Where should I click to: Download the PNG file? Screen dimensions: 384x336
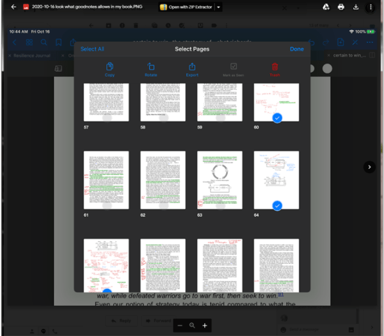tap(356, 7)
